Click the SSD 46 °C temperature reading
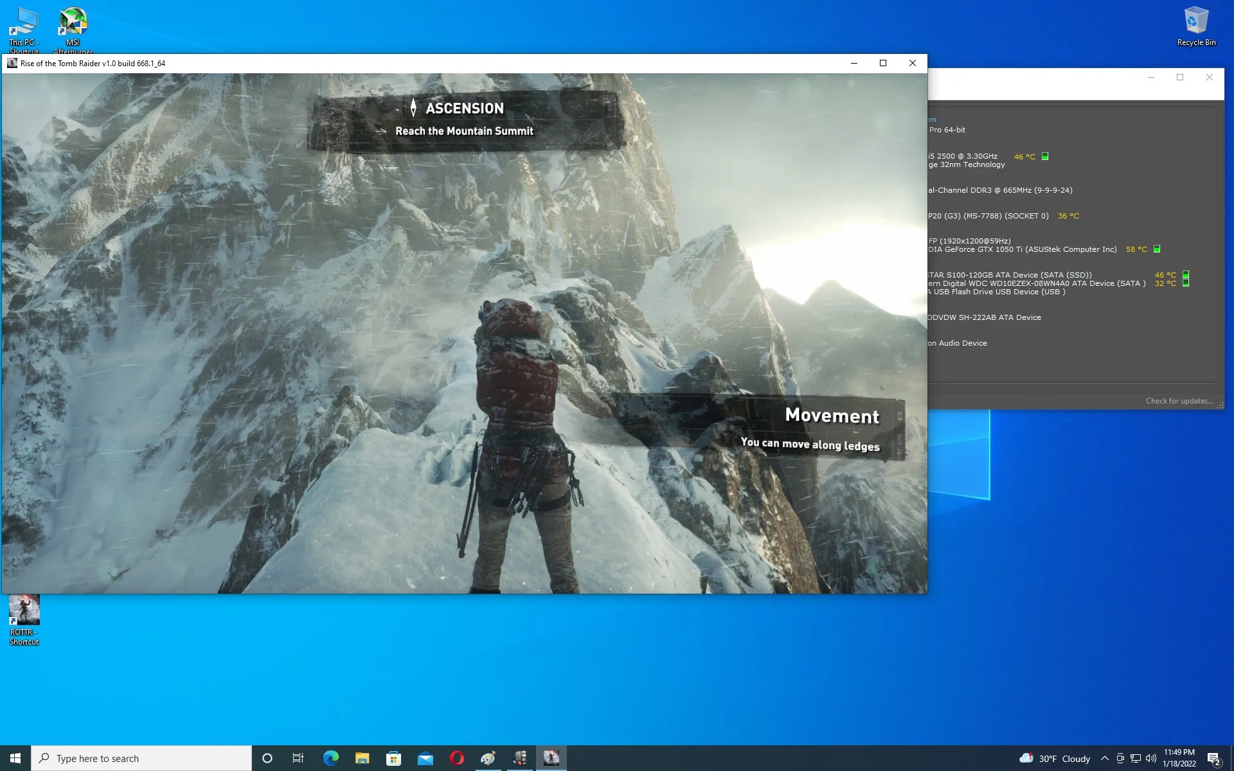This screenshot has width=1234, height=771. tap(1165, 275)
